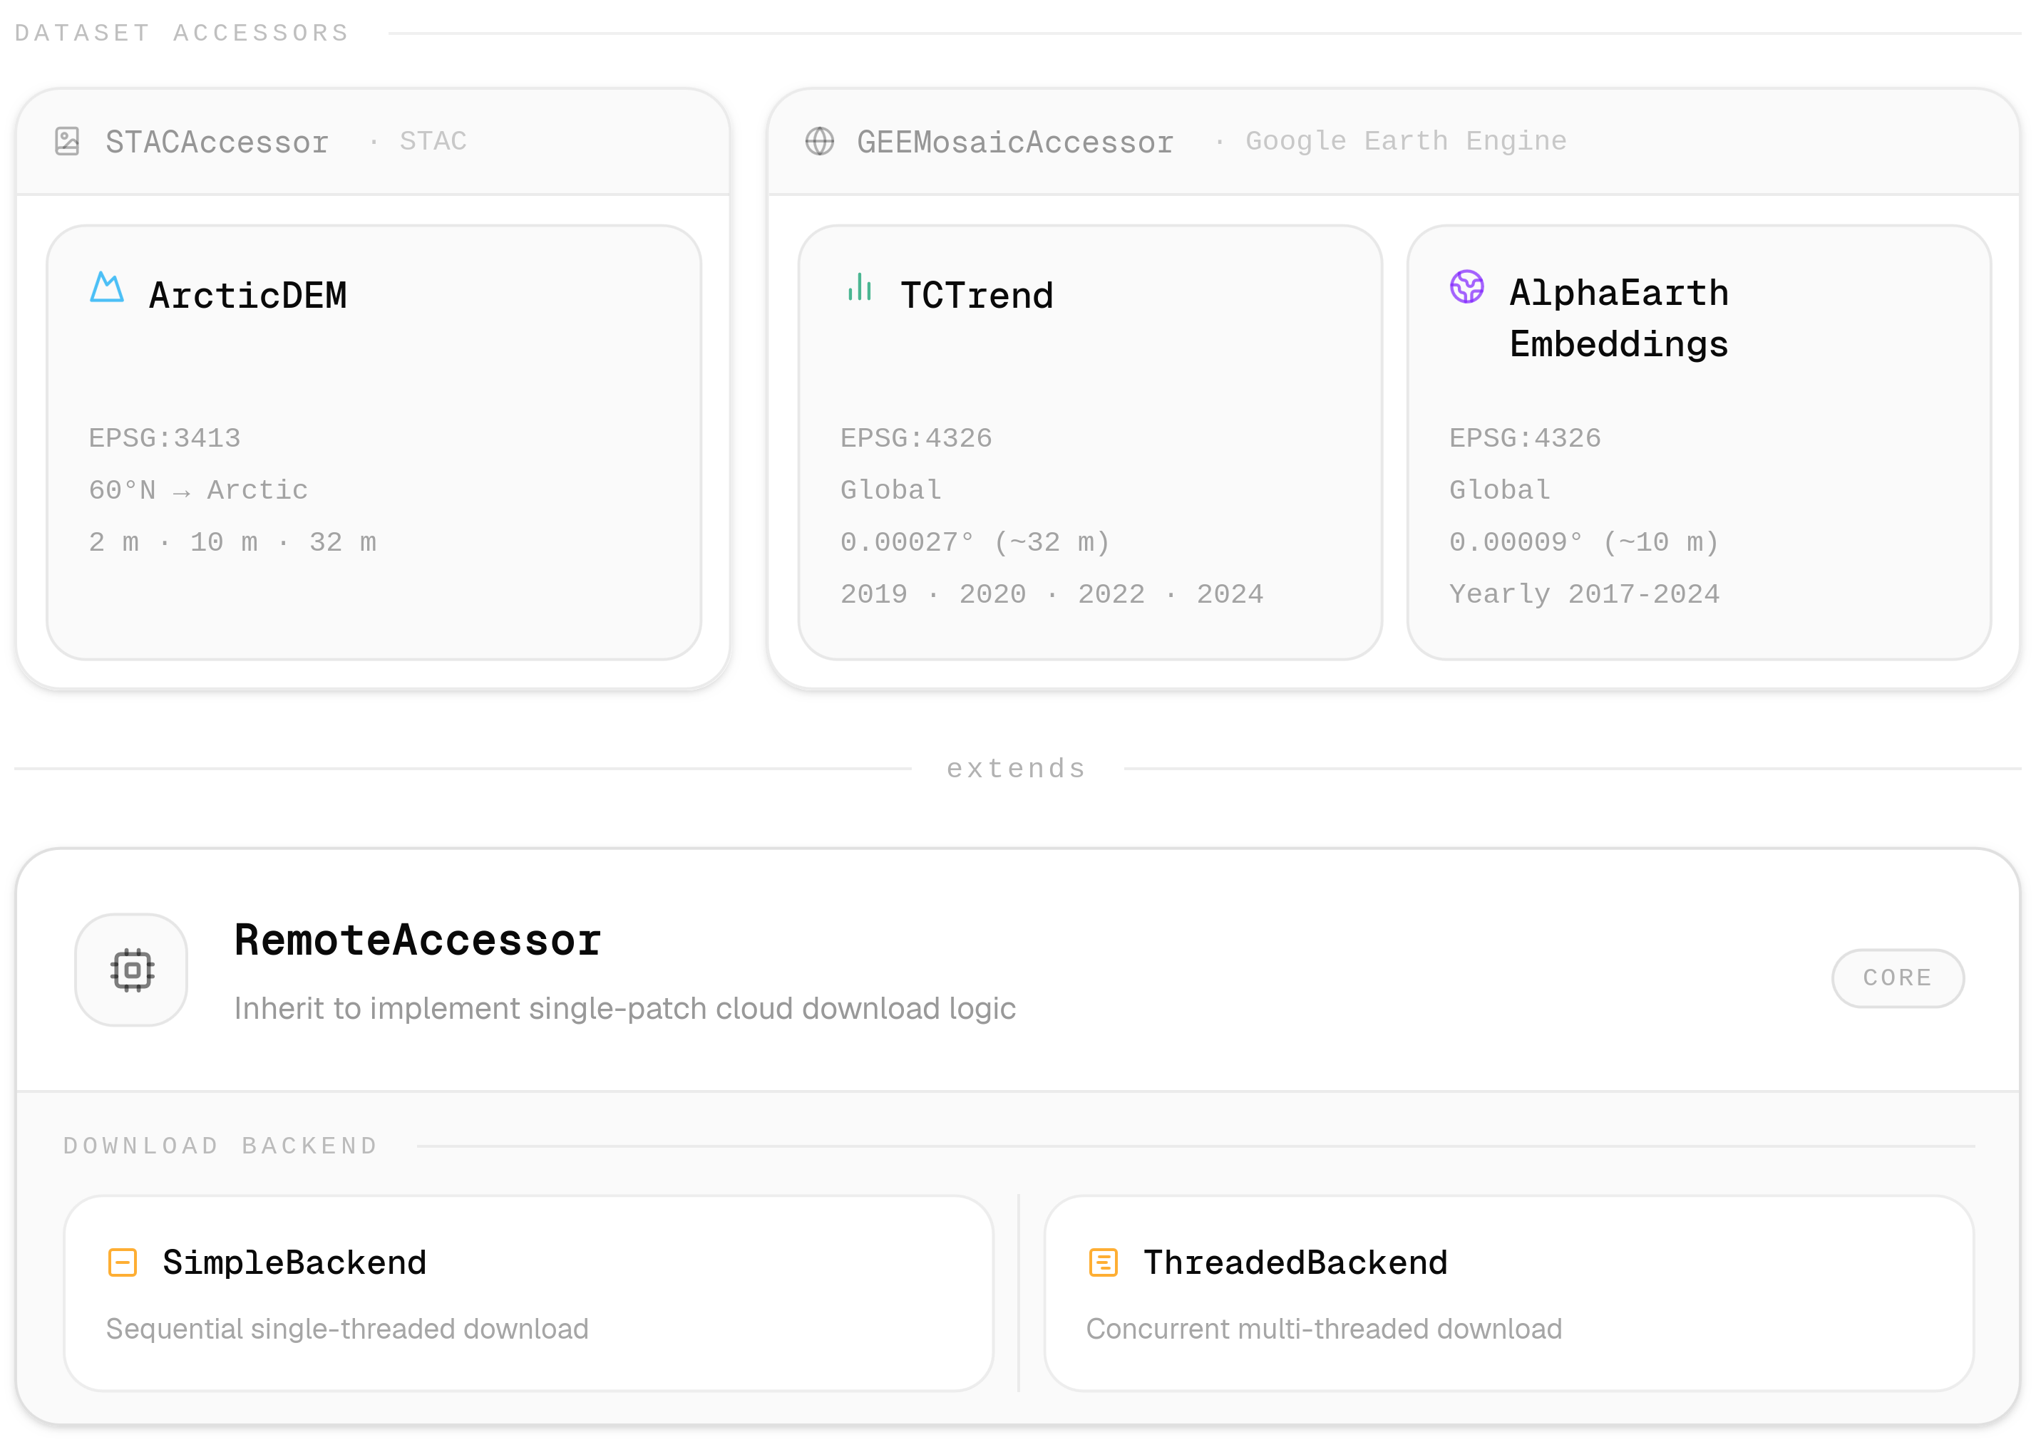Click '2 m · 10 m · 32 m' resolutions

point(232,542)
